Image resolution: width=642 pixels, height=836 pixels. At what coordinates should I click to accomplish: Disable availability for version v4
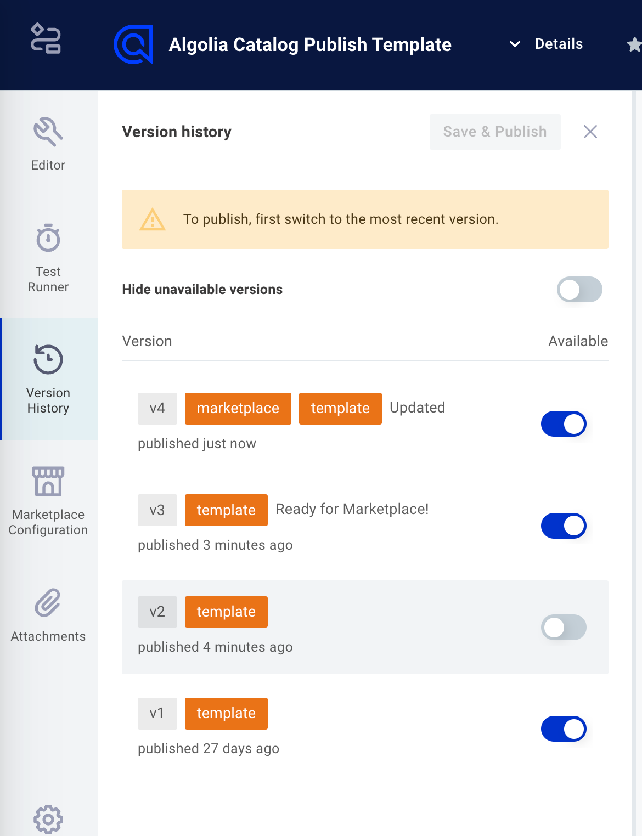pos(564,423)
